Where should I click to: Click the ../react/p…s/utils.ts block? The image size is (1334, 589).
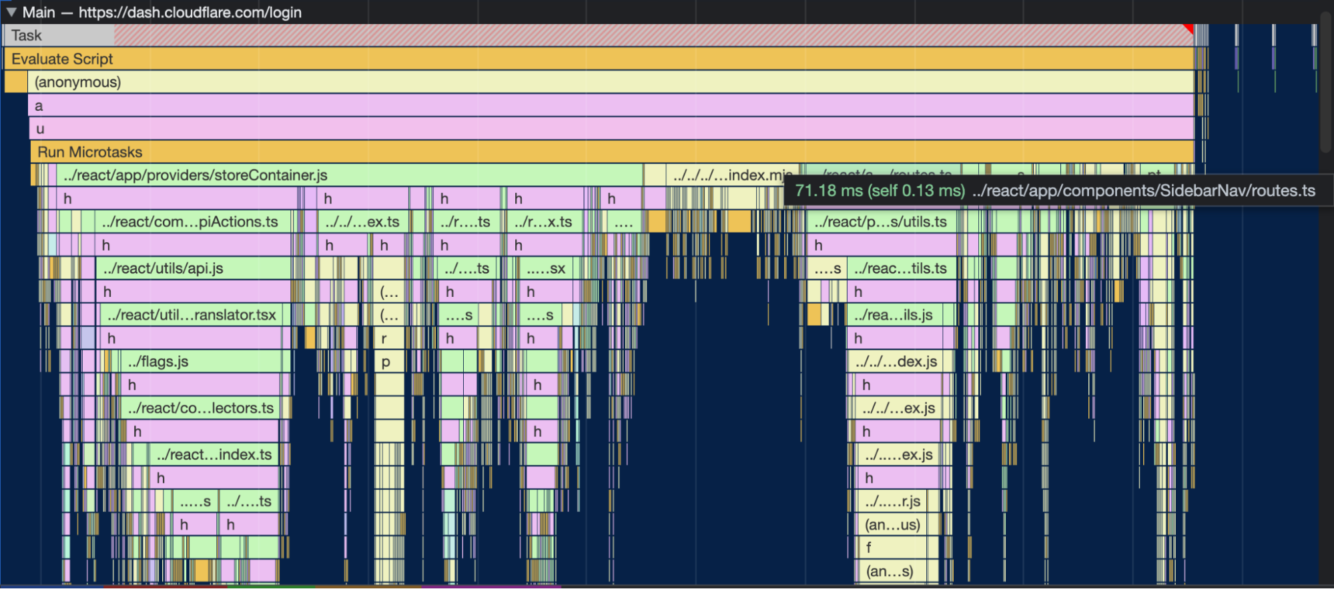[x=881, y=222]
